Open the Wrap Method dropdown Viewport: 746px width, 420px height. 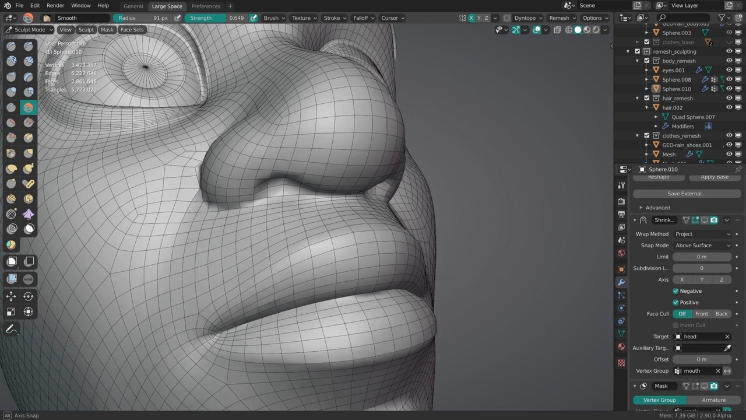702,234
